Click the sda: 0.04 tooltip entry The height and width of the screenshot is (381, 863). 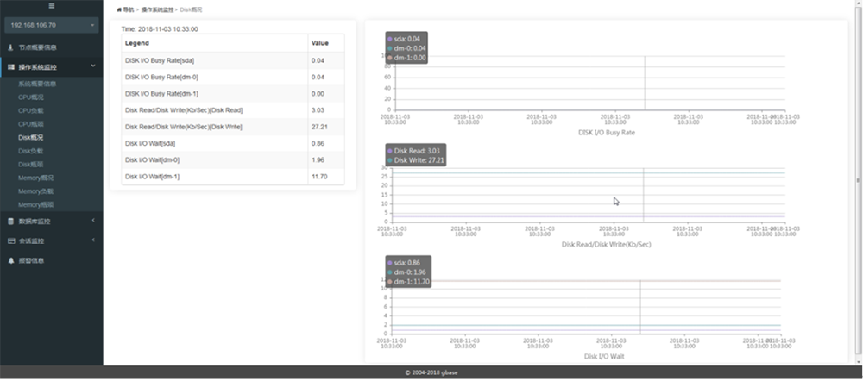point(404,39)
